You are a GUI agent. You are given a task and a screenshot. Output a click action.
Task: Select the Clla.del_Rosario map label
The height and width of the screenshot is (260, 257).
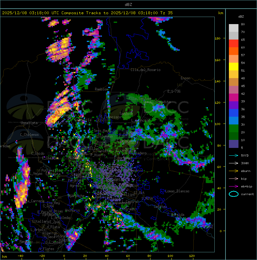[145, 70]
